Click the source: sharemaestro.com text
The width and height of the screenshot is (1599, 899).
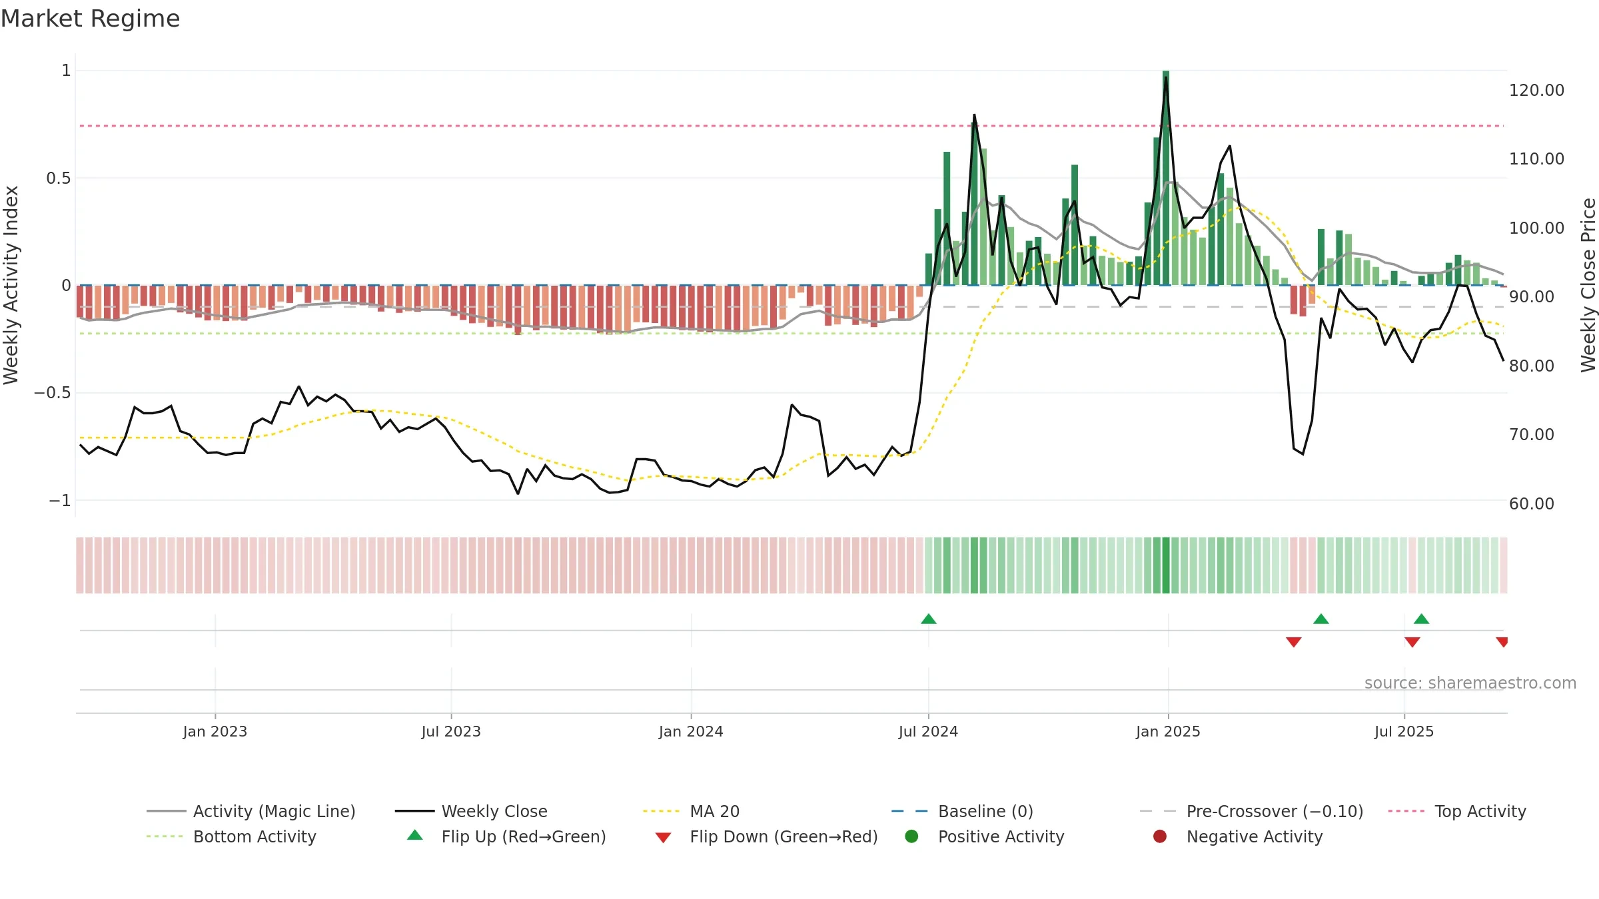coord(1470,683)
